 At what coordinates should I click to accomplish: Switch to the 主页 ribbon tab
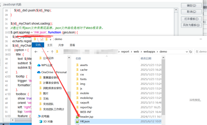coord(50,45)
